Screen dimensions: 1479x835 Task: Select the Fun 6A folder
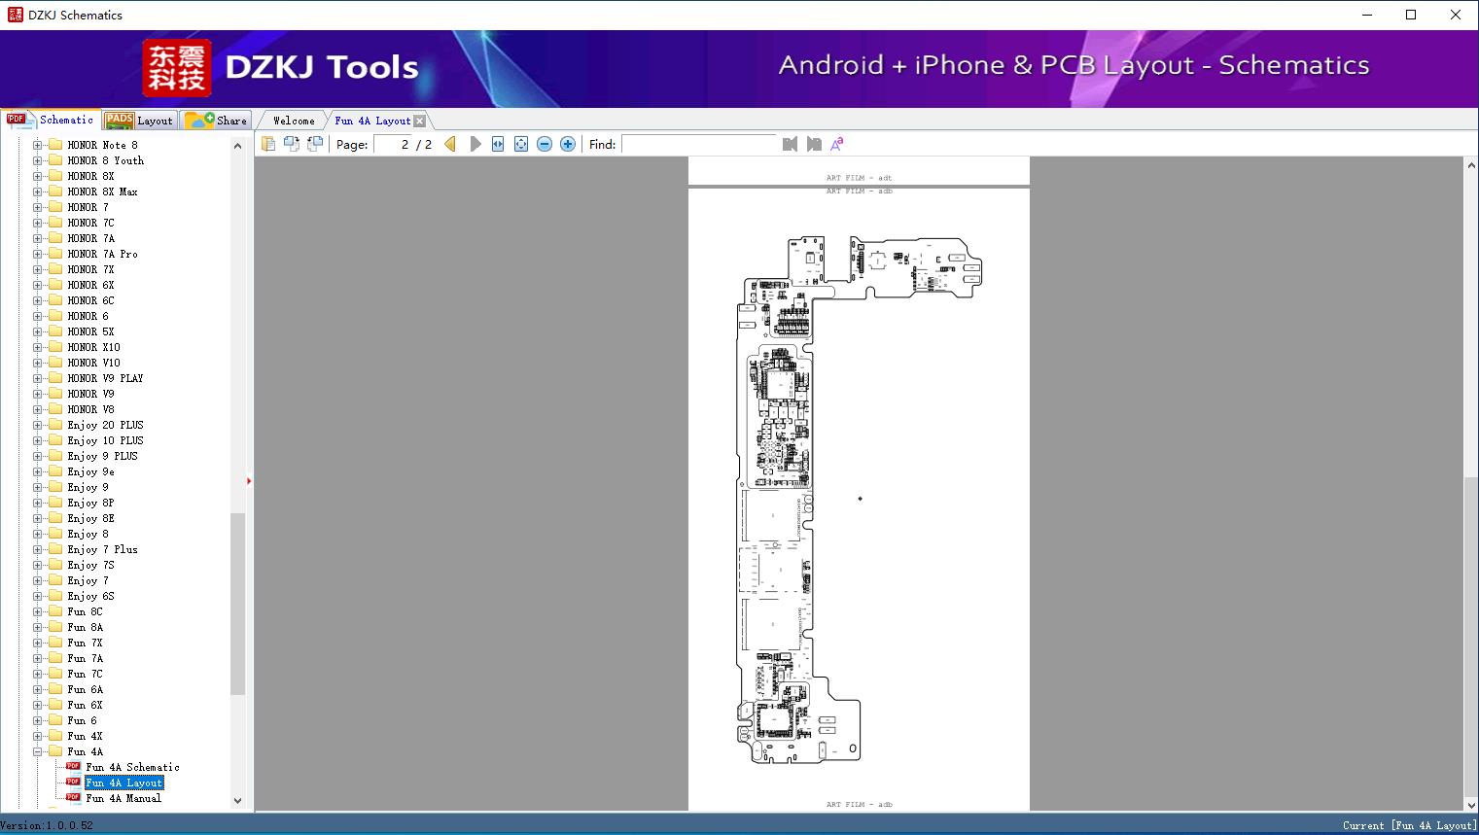[x=85, y=689]
